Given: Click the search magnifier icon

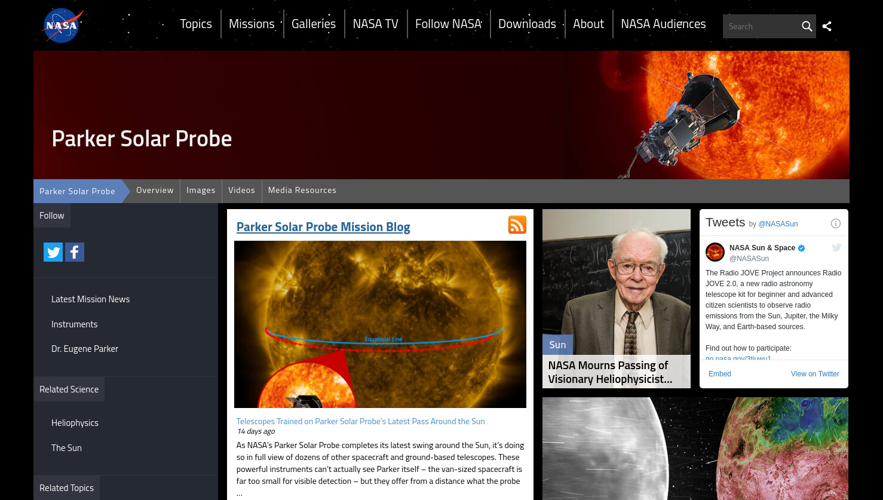Looking at the screenshot, I should 807,26.
